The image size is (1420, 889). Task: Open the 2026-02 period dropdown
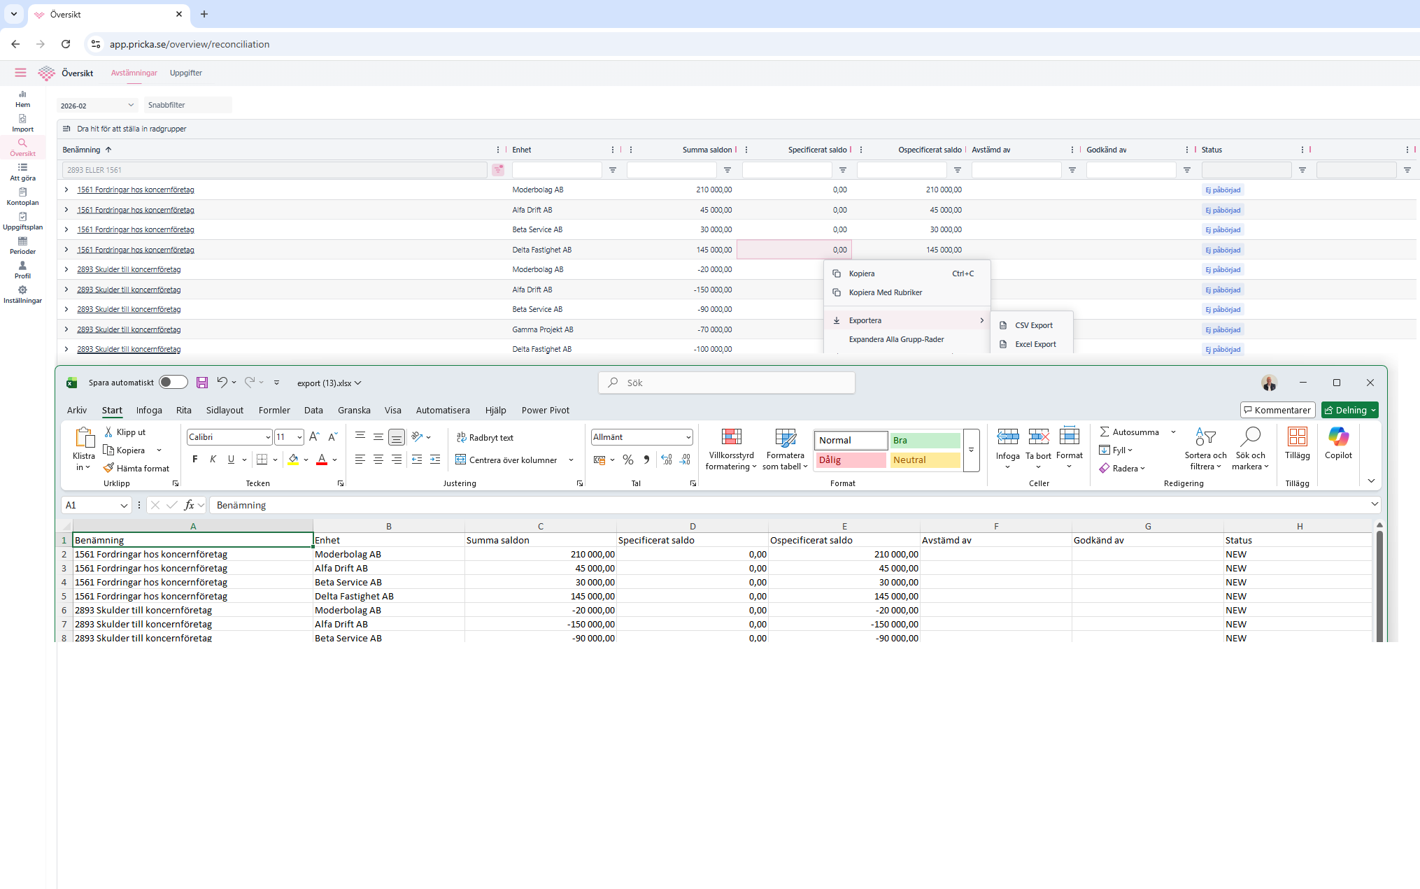click(97, 106)
